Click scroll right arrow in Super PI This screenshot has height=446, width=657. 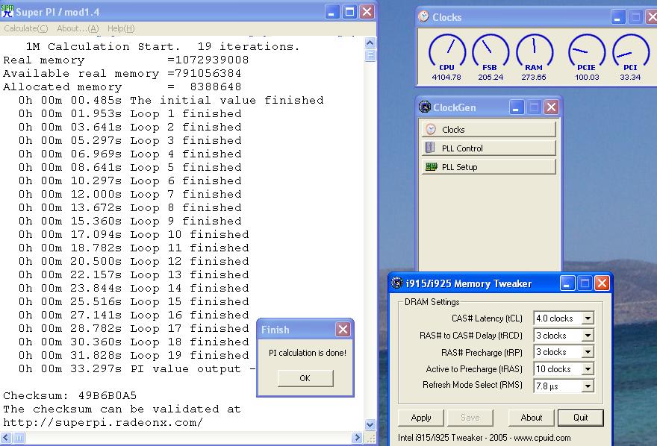(x=357, y=438)
